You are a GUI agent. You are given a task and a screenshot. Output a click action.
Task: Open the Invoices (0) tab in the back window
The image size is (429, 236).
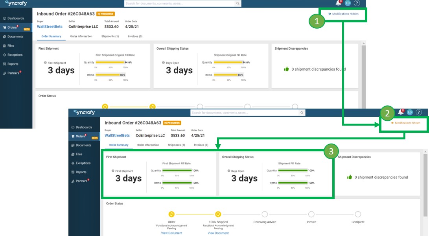pos(135,36)
